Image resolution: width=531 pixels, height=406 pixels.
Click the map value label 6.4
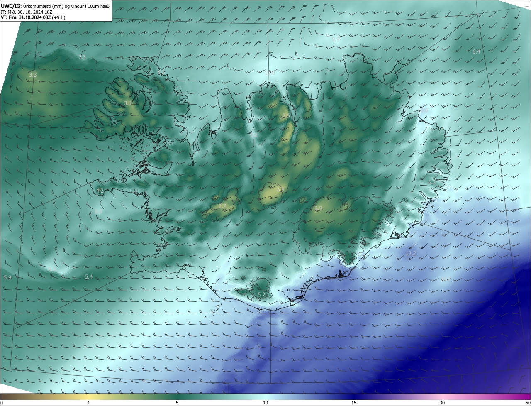point(476,52)
